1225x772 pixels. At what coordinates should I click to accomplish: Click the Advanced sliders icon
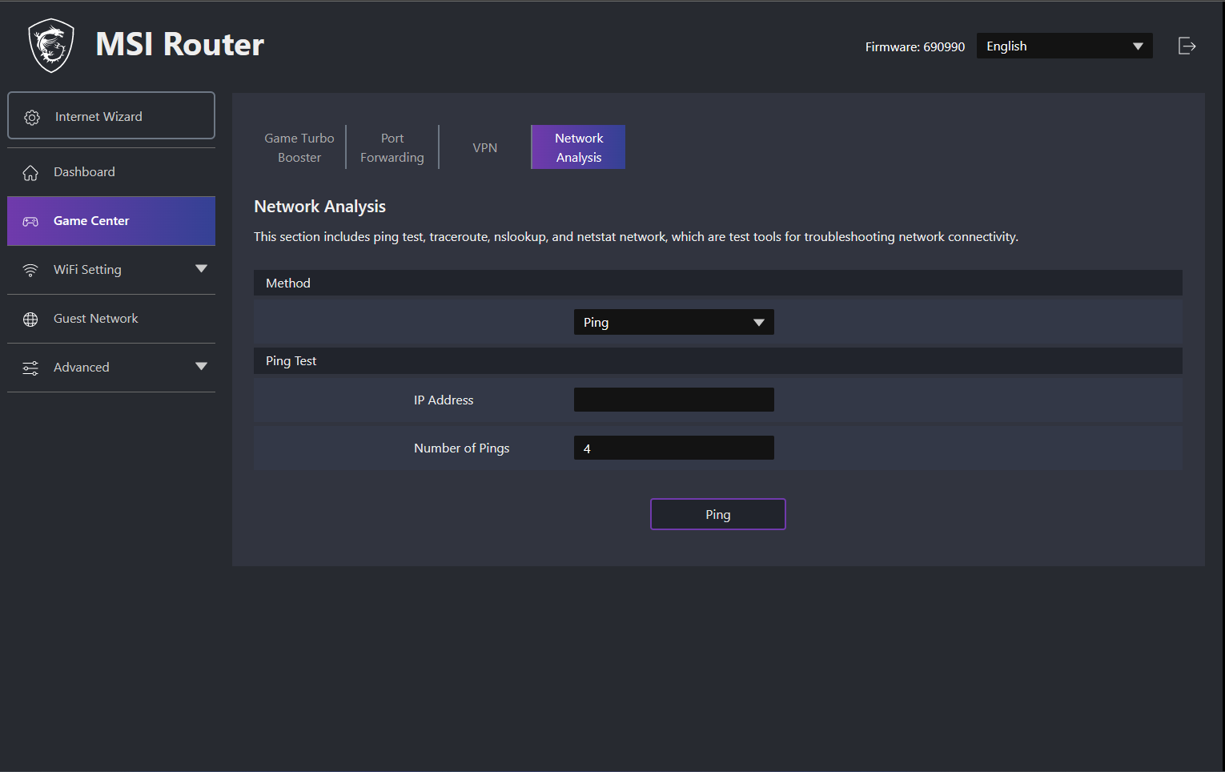tap(30, 368)
